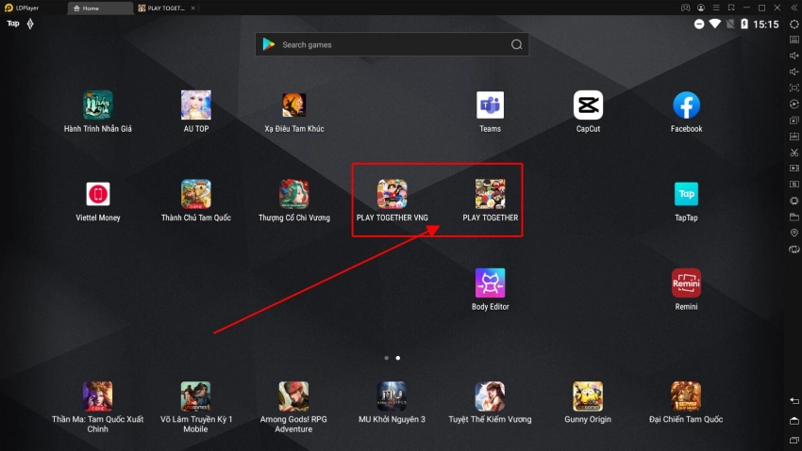Open emulator settings hexagon icon
Viewport: 802px width, 451px height.
click(x=794, y=24)
